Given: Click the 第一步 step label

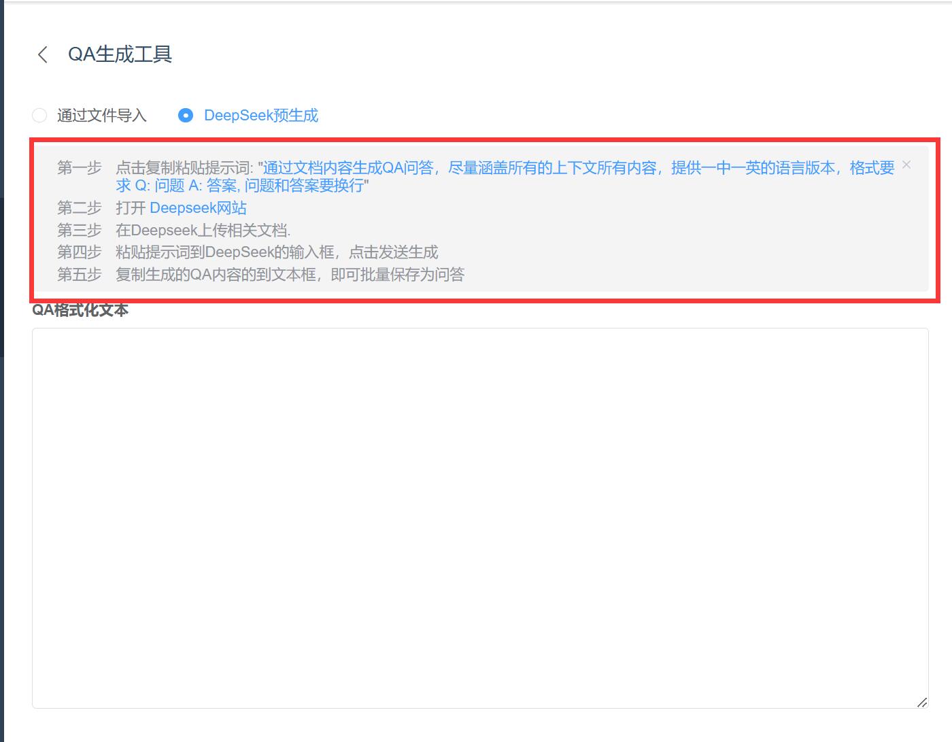Looking at the screenshot, I should (79, 168).
